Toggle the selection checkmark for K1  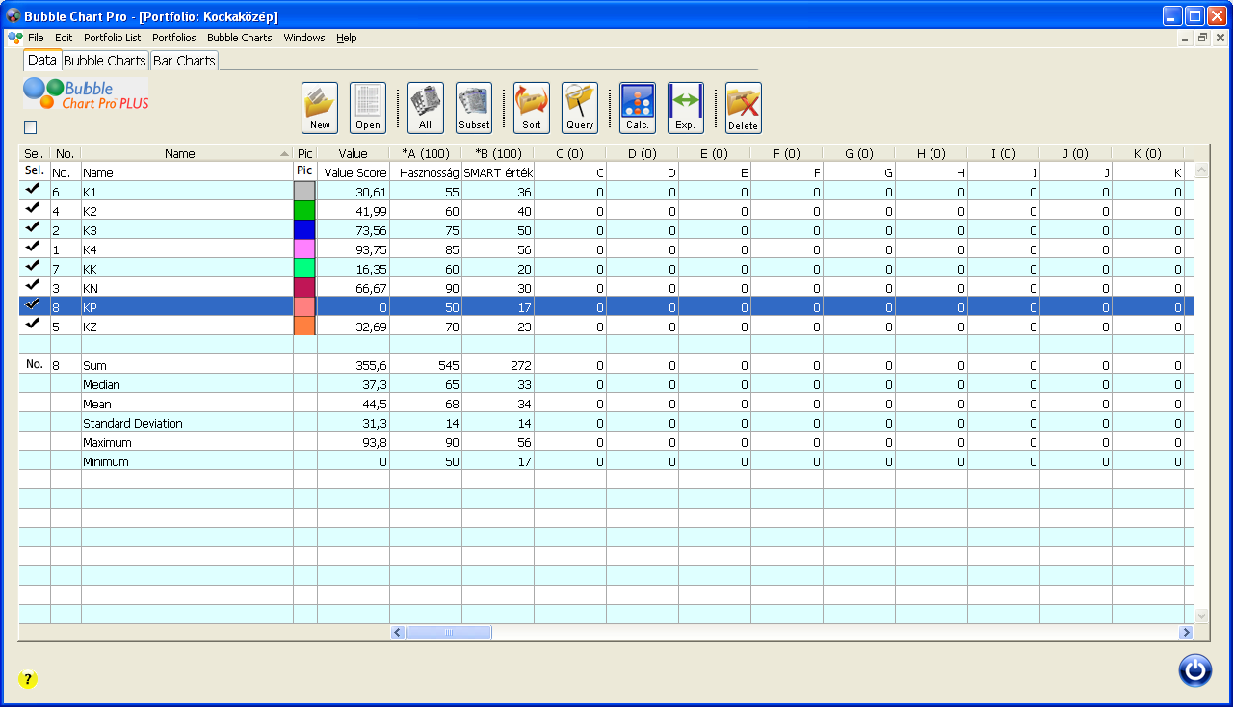tap(34, 191)
